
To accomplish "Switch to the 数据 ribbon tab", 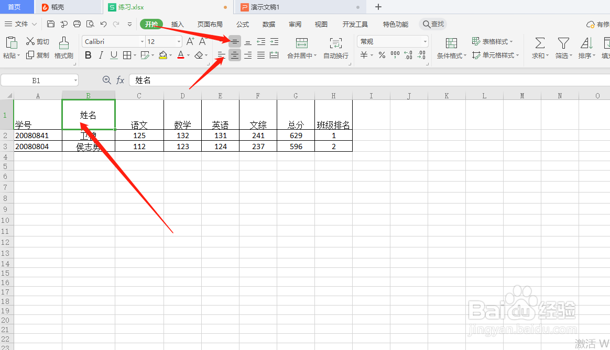I will (268, 24).
